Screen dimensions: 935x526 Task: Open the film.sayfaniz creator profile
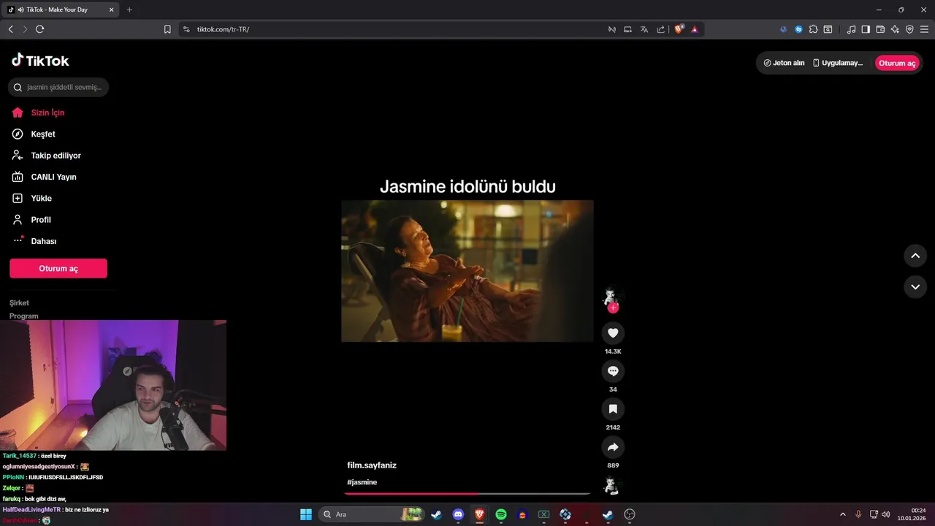pyautogui.click(x=372, y=465)
